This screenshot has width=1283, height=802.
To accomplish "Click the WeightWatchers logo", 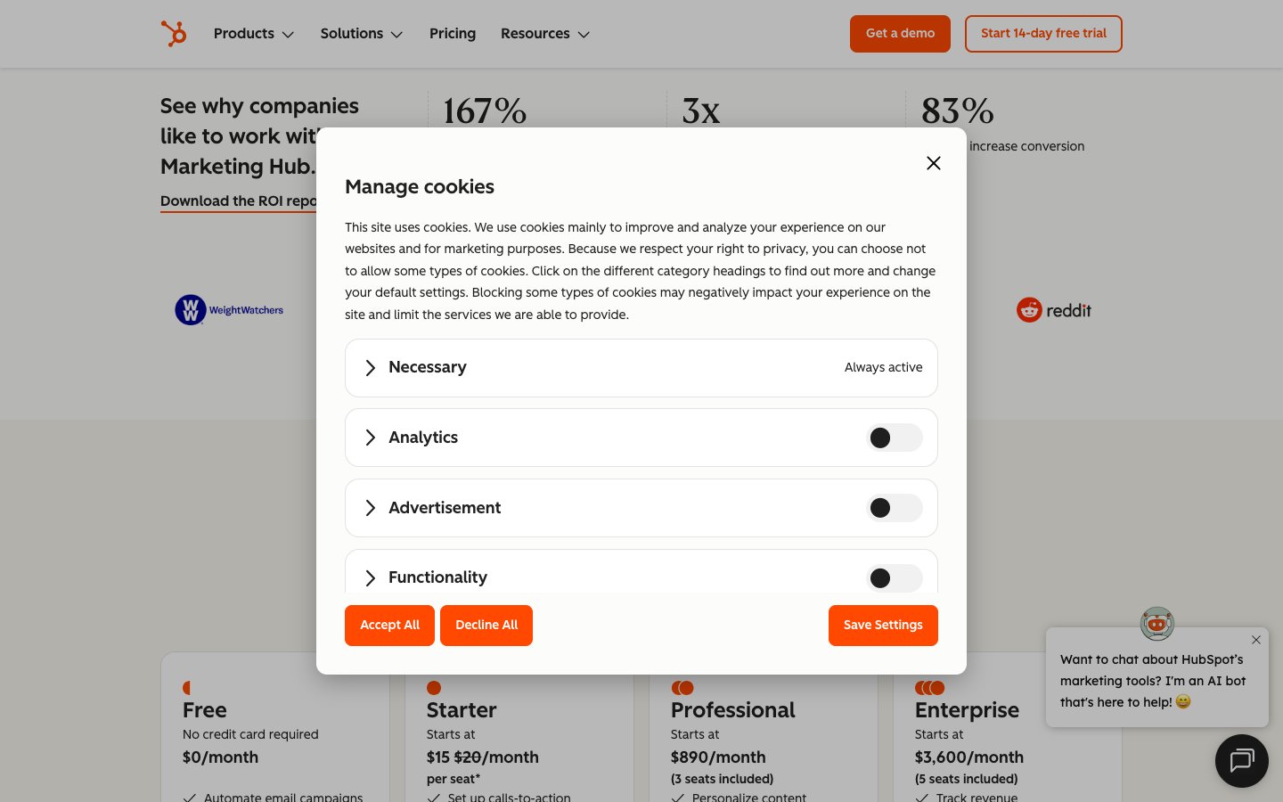I will tap(229, 310).
